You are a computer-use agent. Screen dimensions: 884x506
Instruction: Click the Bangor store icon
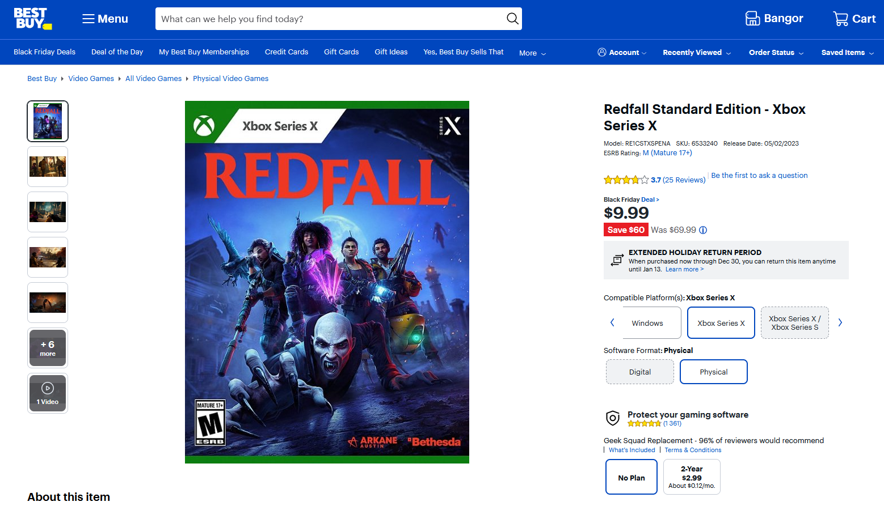click(x=752, y=19)
